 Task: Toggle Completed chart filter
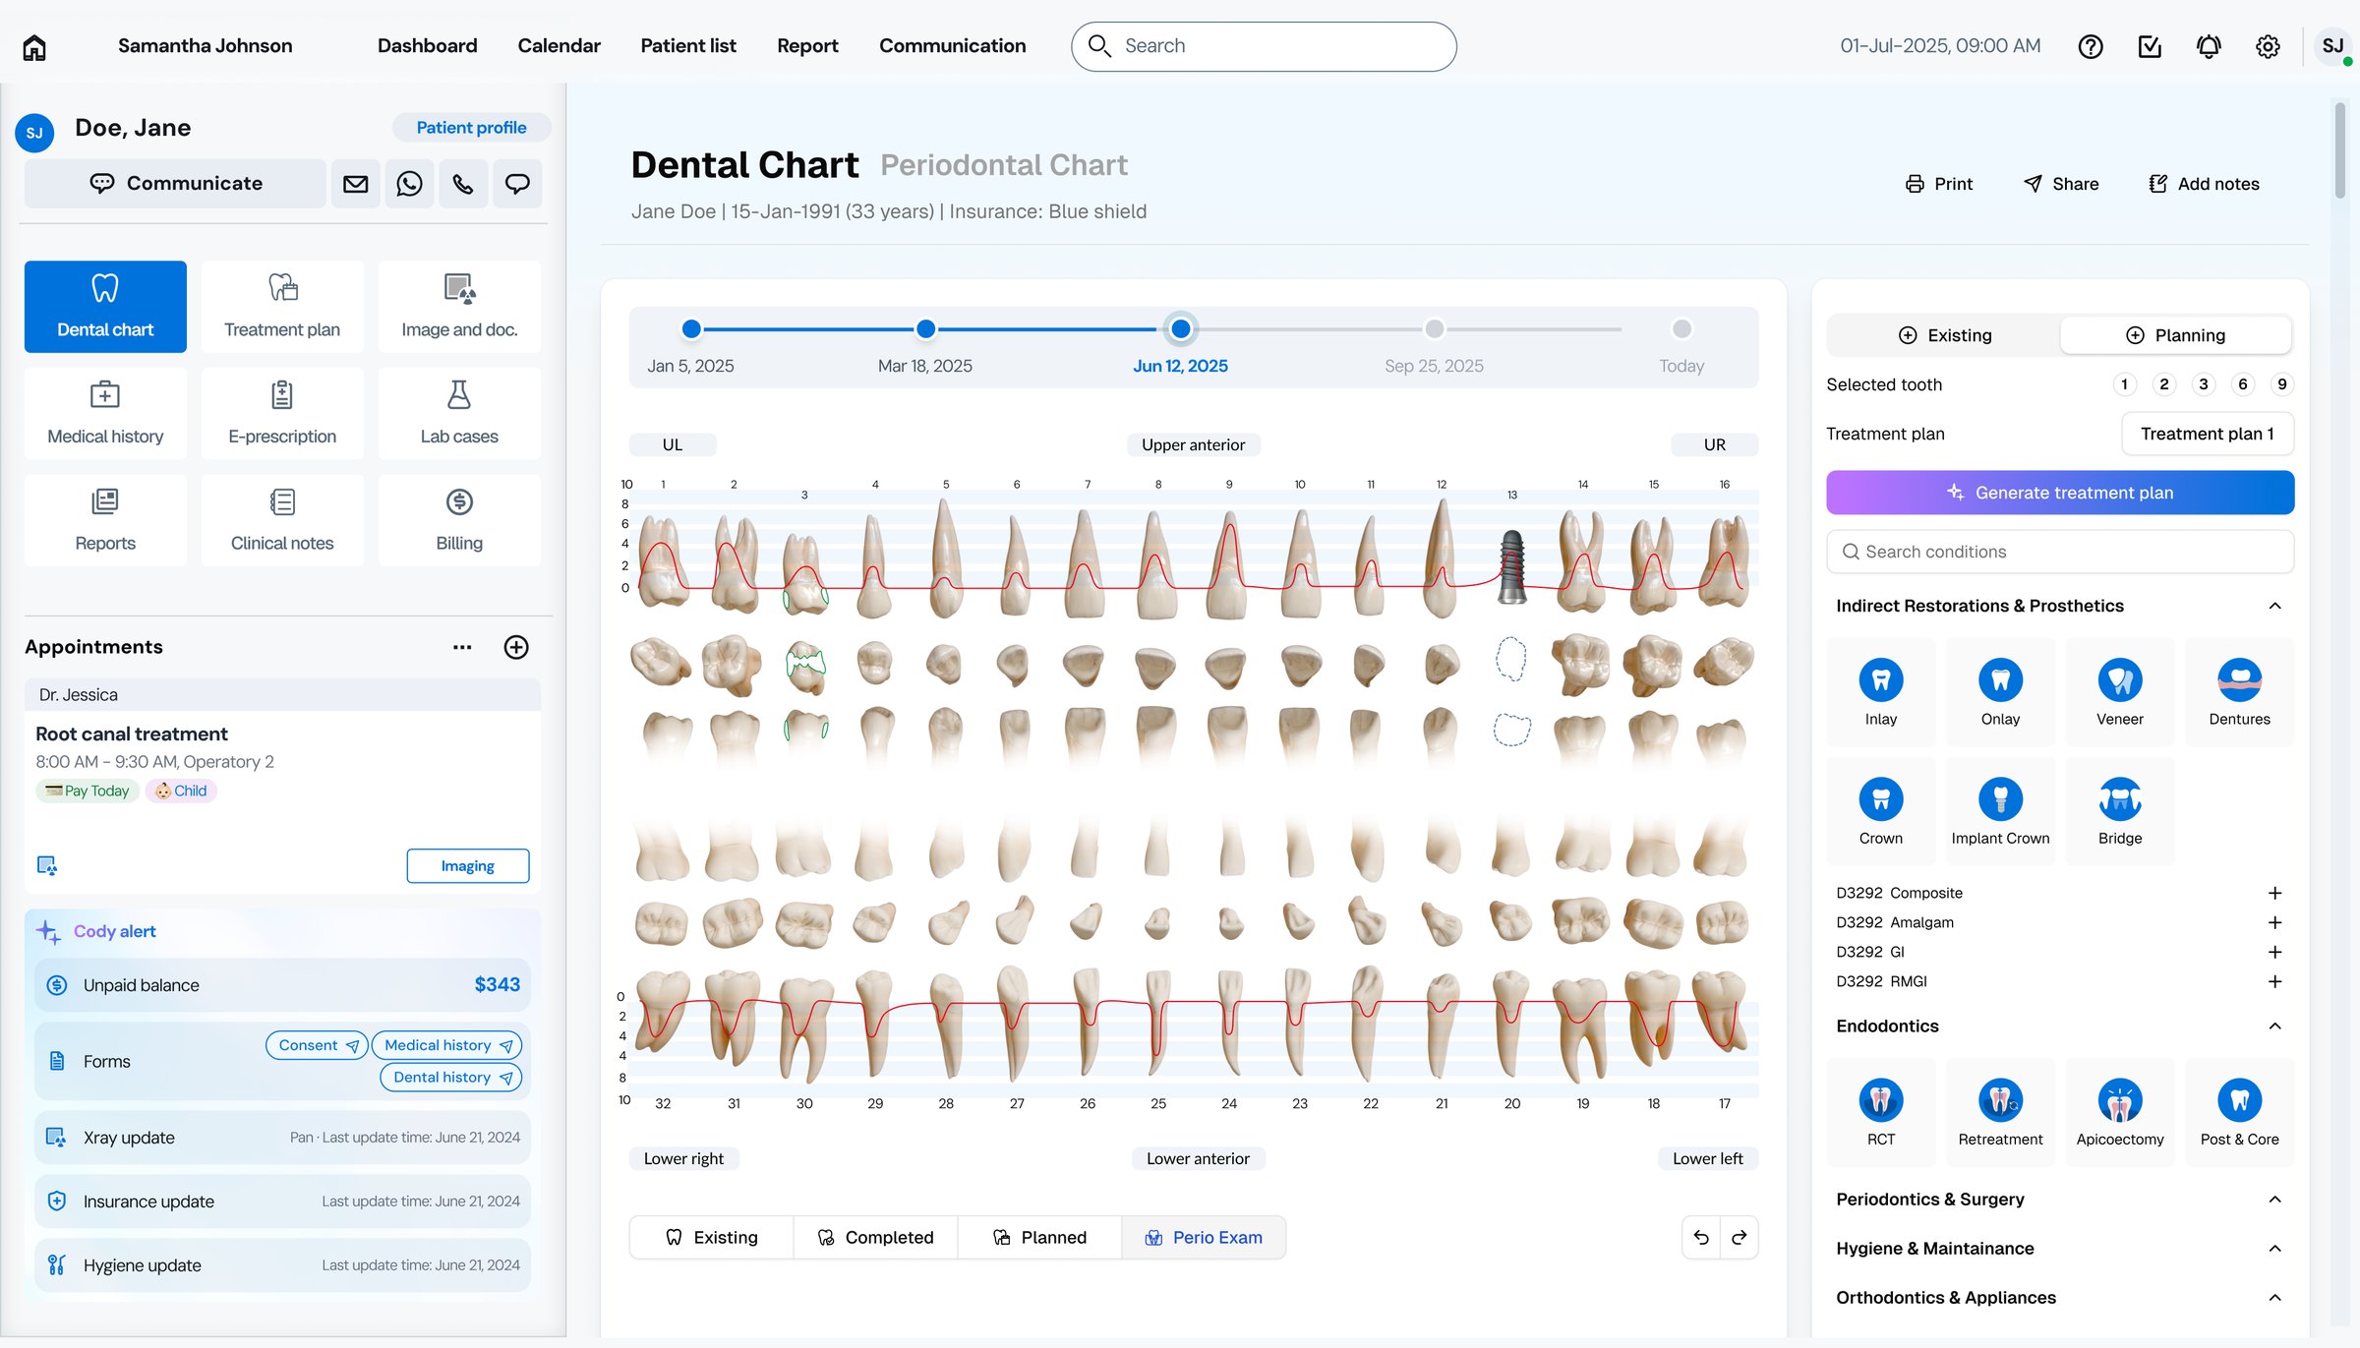[x=876, y=1238]
